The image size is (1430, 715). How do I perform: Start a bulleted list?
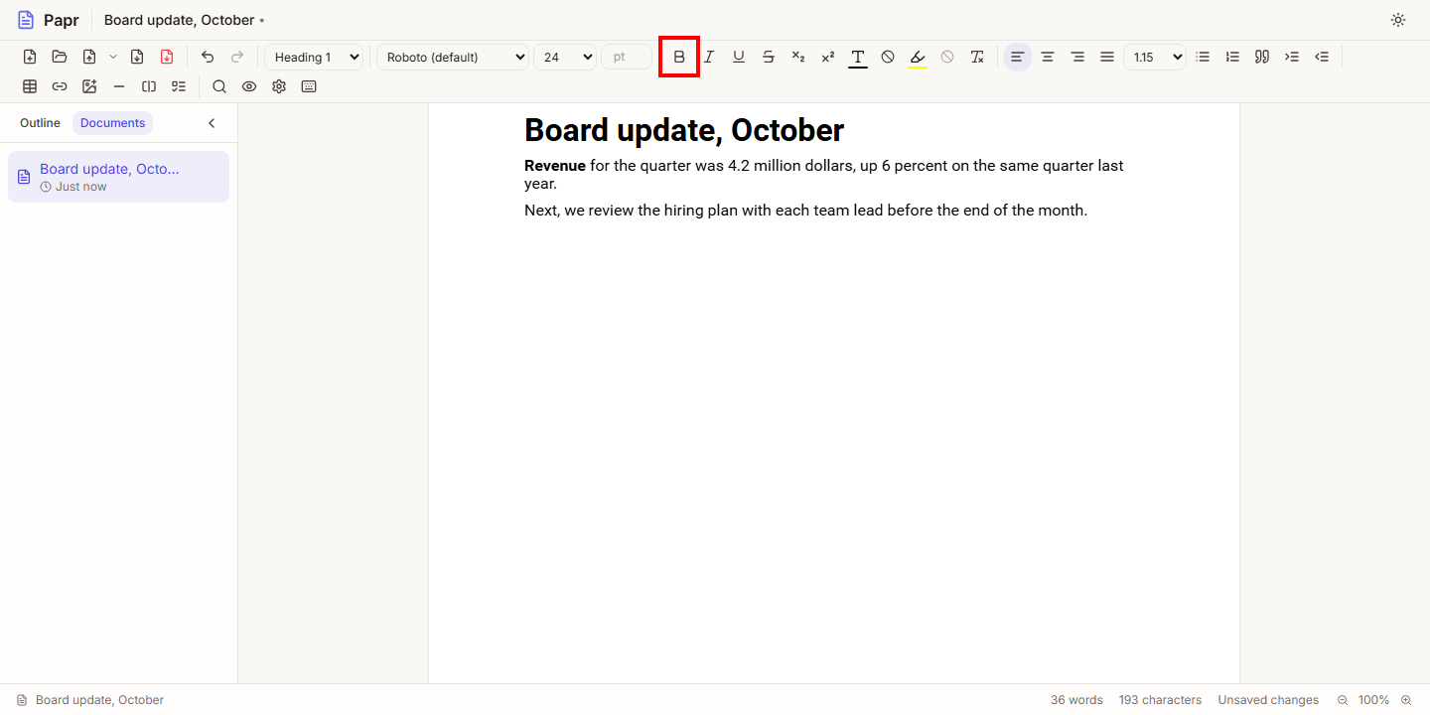click(1203, 57)
